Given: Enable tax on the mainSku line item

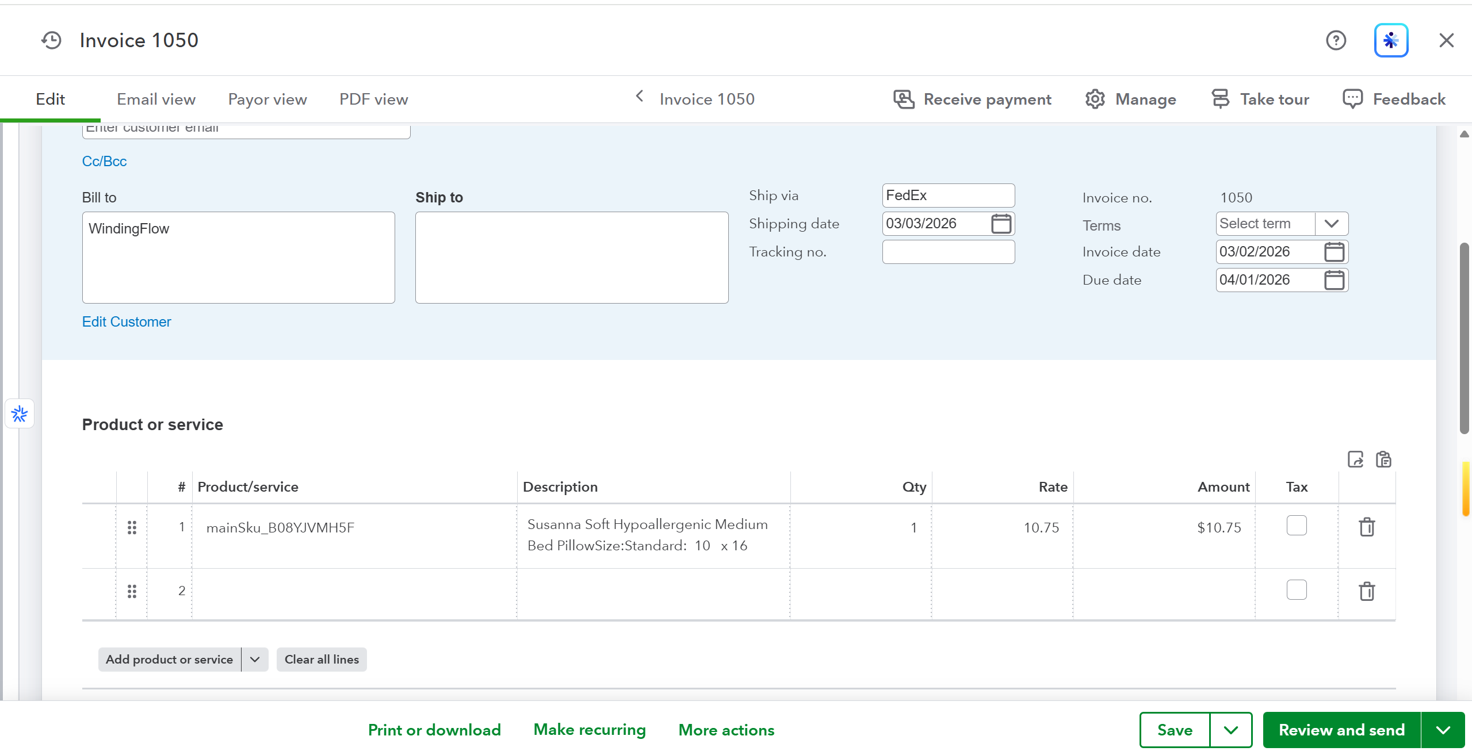Looking at the screenshot, I should [1296, 525].
